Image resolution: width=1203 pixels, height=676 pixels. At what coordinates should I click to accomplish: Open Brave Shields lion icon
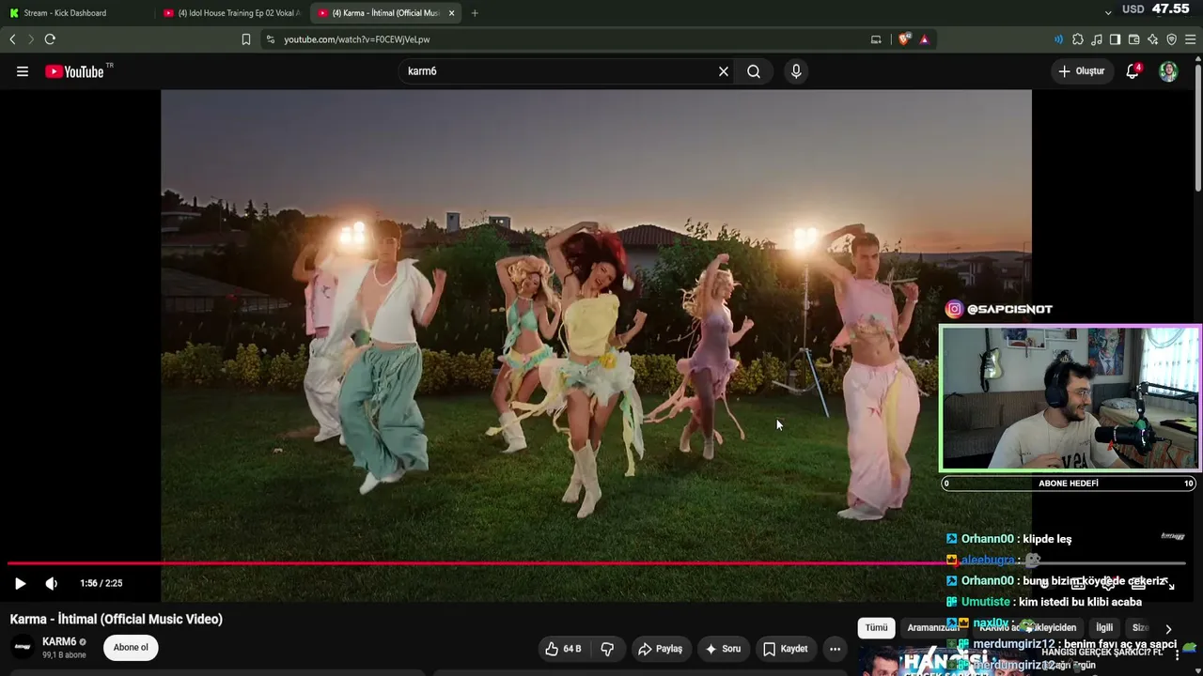(x=904, y=39)
